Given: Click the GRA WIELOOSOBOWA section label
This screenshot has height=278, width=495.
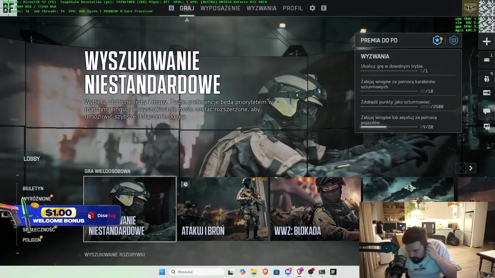Looking at the screenshot, I should [107, 171].
